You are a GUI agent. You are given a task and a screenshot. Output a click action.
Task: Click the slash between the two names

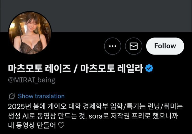click(x=76, y=68)
